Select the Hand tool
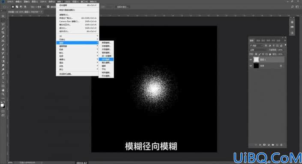This screenshot has height=164, width=302. point(3,90)
